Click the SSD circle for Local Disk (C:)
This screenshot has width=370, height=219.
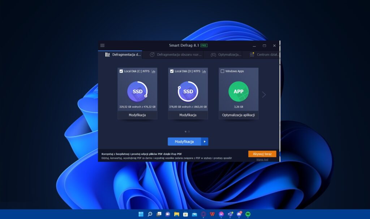tap(137, 92)
